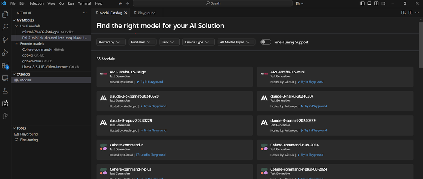
Task: Try AI21-Jamba-1.5-Mini in Playground
Action: 310,81
